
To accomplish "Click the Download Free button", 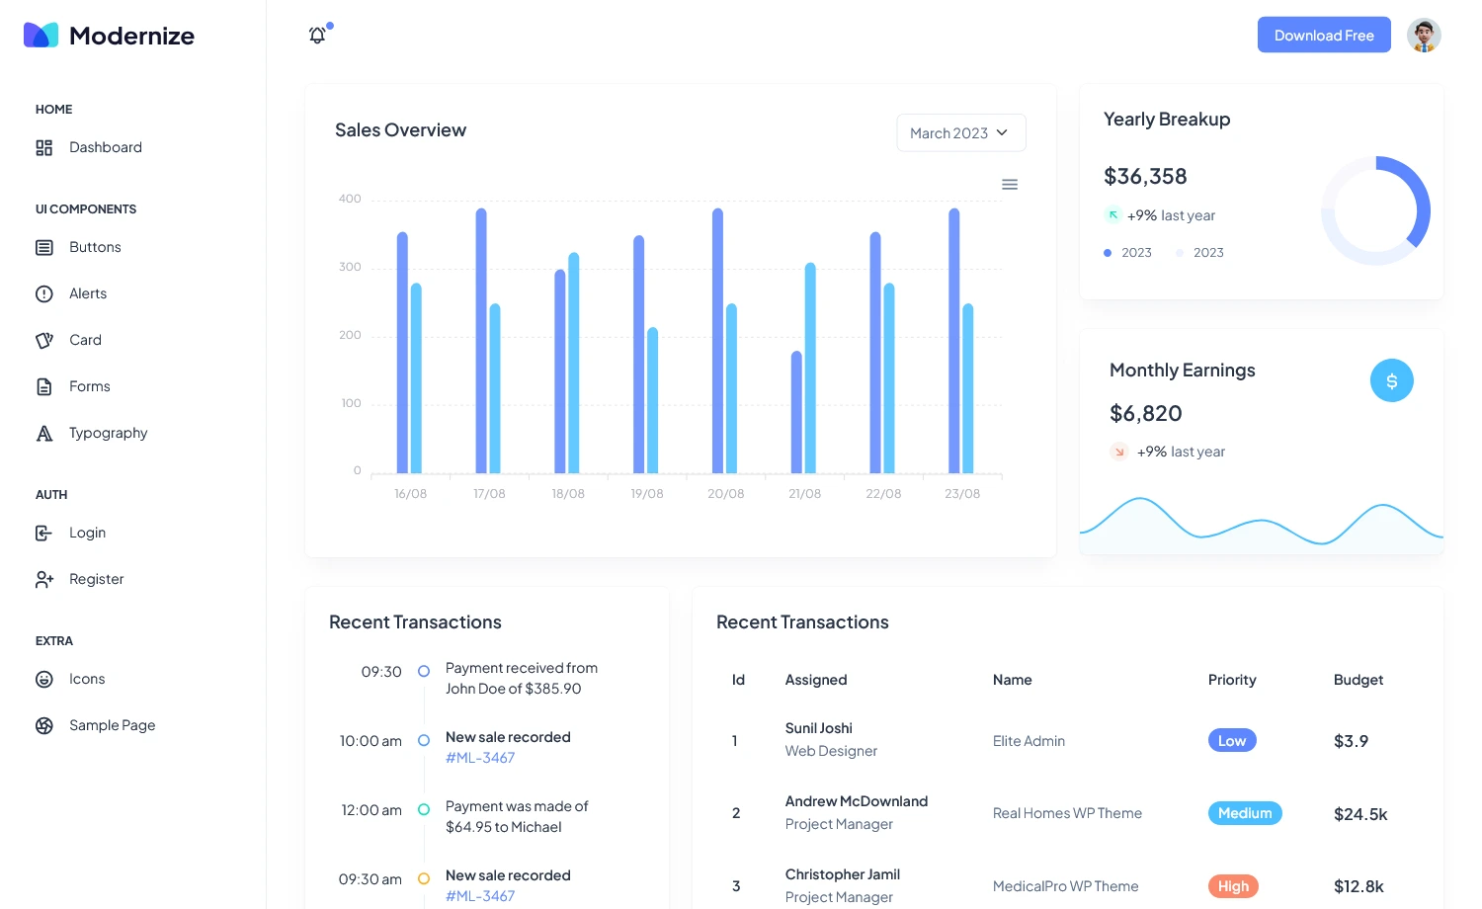I will (x=1324, y=35).
